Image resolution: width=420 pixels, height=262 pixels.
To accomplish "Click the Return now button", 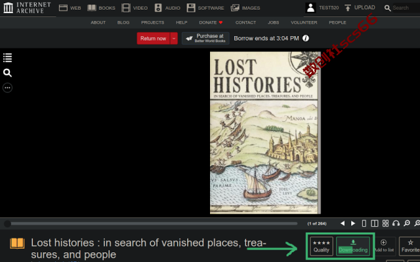I will [x=153, y=39].
